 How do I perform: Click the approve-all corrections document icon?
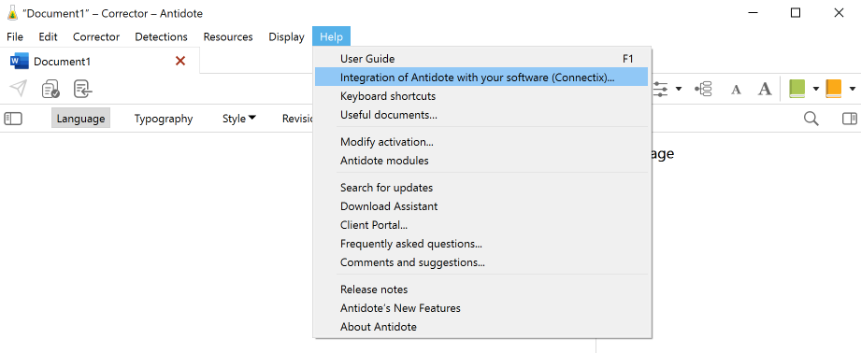(50, 88)
